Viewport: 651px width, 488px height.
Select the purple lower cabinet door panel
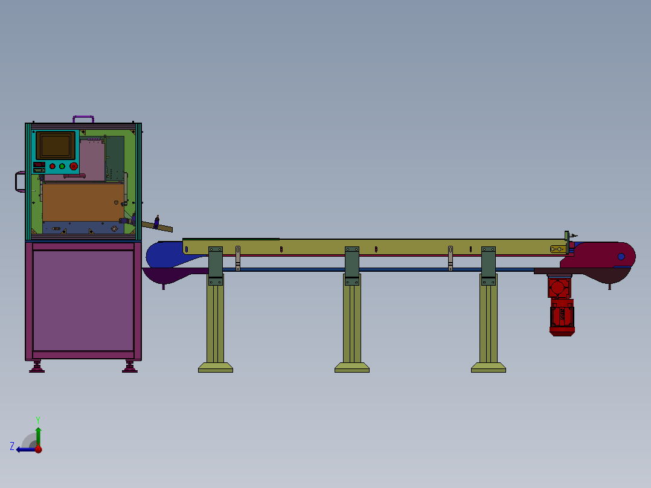(x=83, y=301)
